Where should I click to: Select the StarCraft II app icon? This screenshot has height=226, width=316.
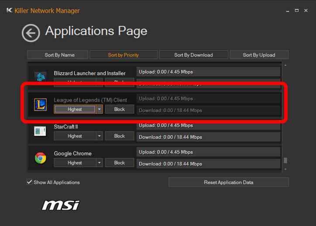tap(40, 131)
